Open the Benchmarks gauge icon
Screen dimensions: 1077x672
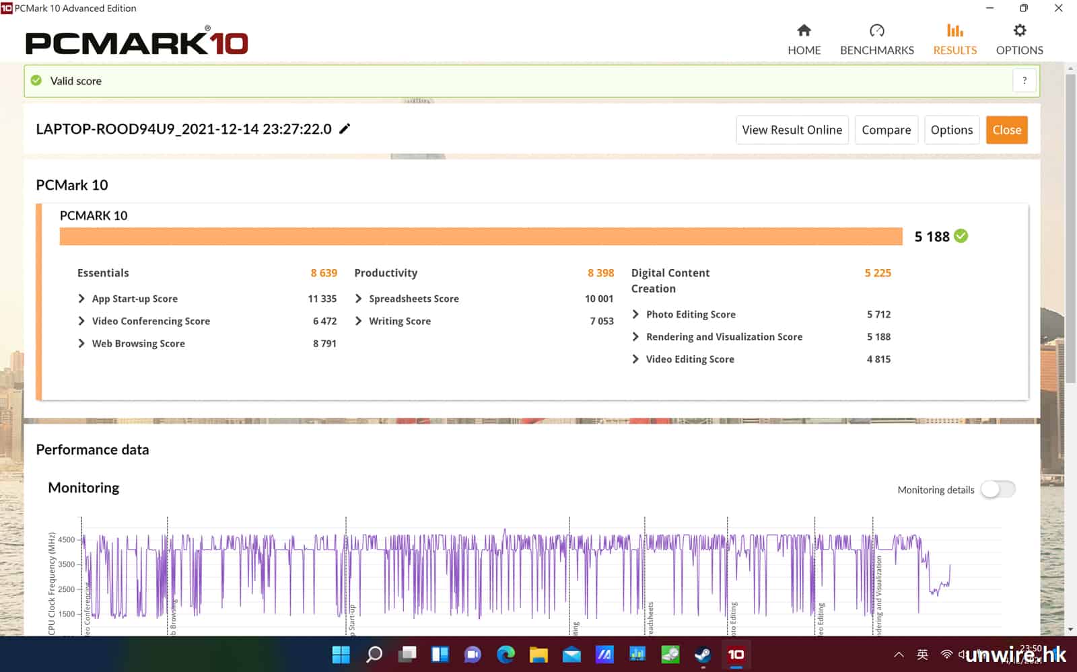click(x=876, y=31)
